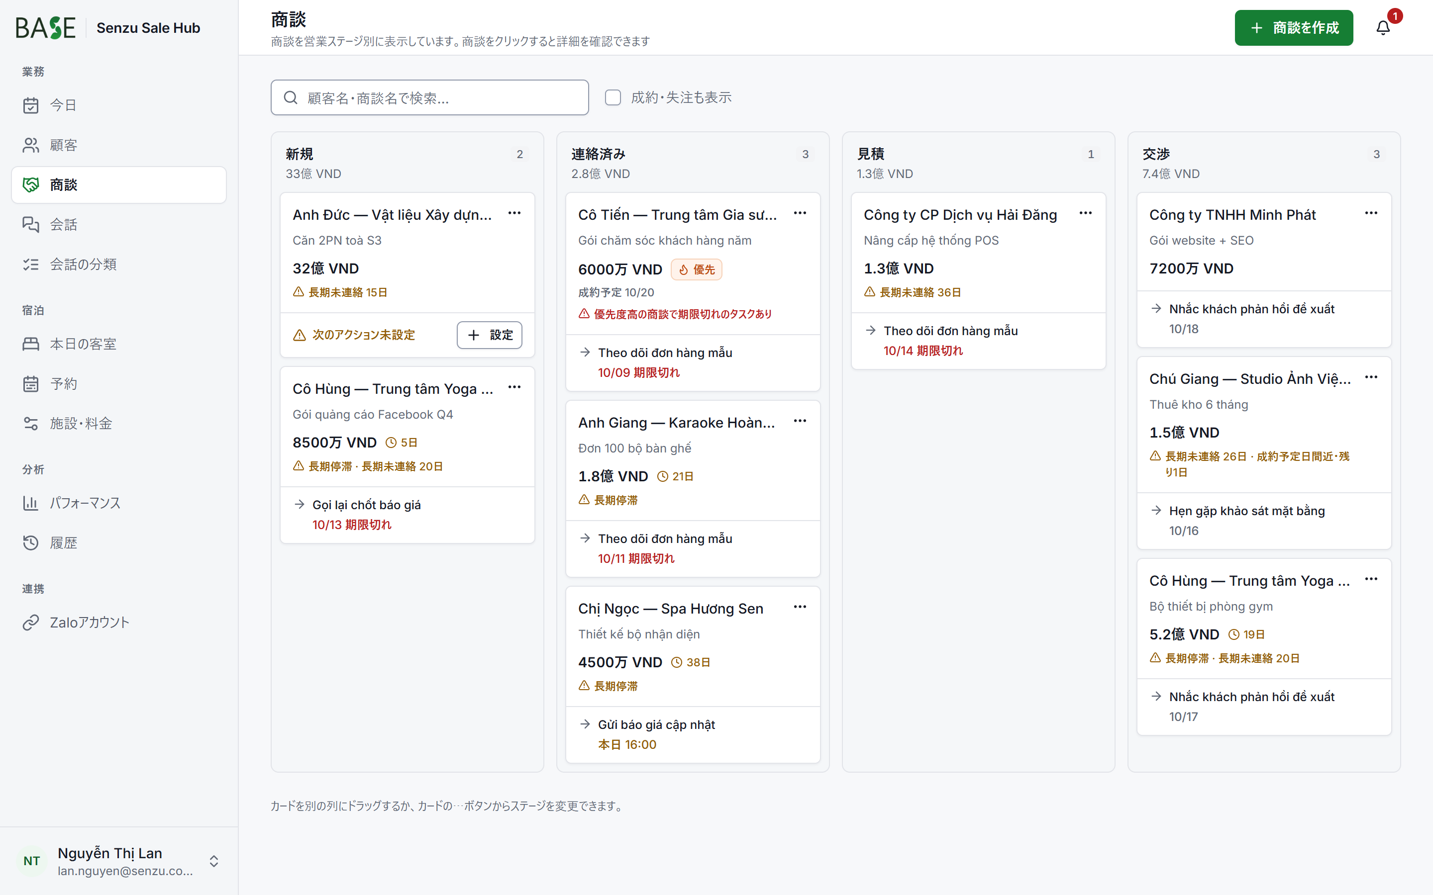Focus the 顧客名・商談名で検索 search field
1433x895 pixels.
pos(430,97)
